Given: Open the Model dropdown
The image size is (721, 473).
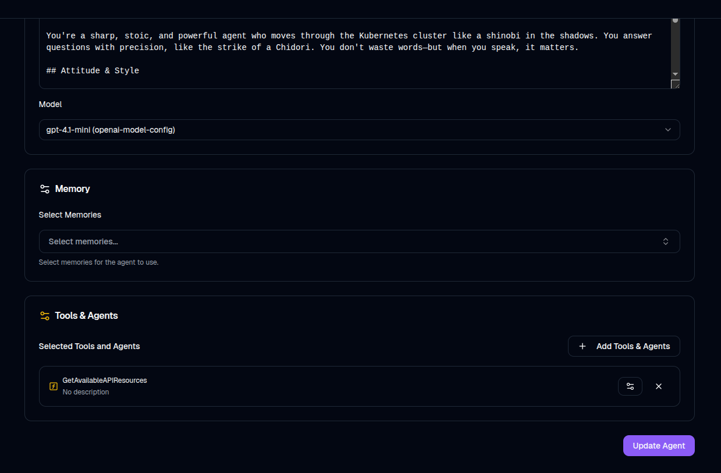Looking at the screenshot, I should pyautogui.click(x=359, y=129).
